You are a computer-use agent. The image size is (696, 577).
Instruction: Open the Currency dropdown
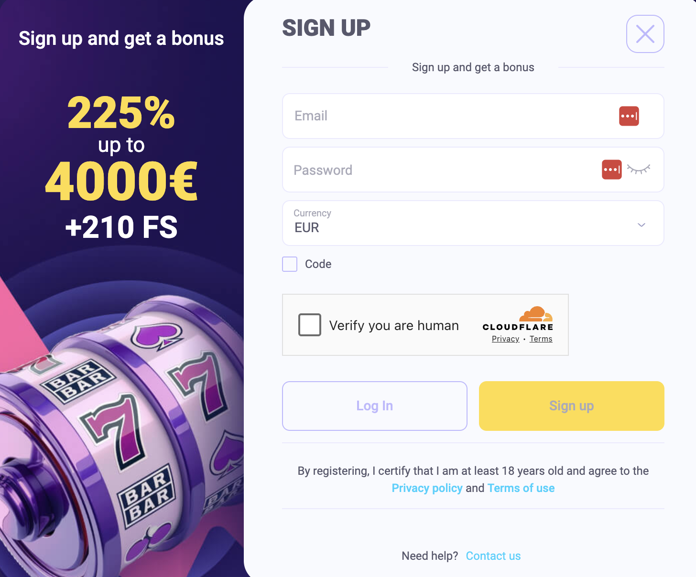pyautogui.click(x=459, y=223)
